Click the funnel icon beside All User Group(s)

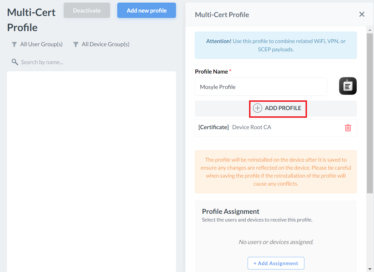14,44
